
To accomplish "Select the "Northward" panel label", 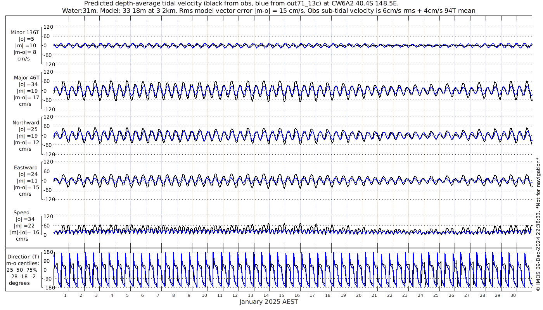I will [x=26, y=123].
